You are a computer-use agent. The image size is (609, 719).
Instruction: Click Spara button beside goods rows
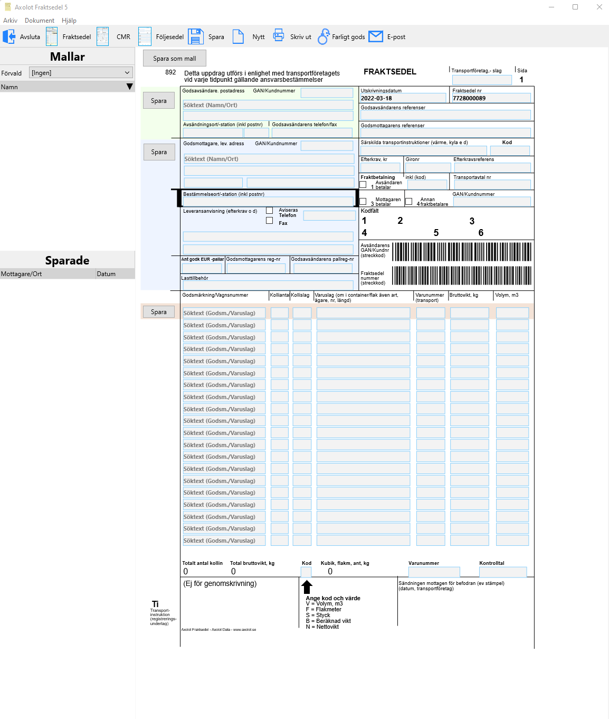[x=159, y=312]
